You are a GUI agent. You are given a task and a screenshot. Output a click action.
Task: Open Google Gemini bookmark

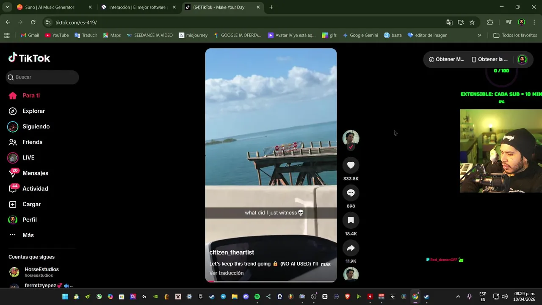point(360,35)
